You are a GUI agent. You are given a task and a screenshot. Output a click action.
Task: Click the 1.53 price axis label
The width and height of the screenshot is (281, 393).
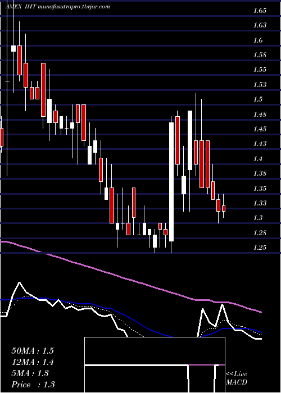coord(260,84)
